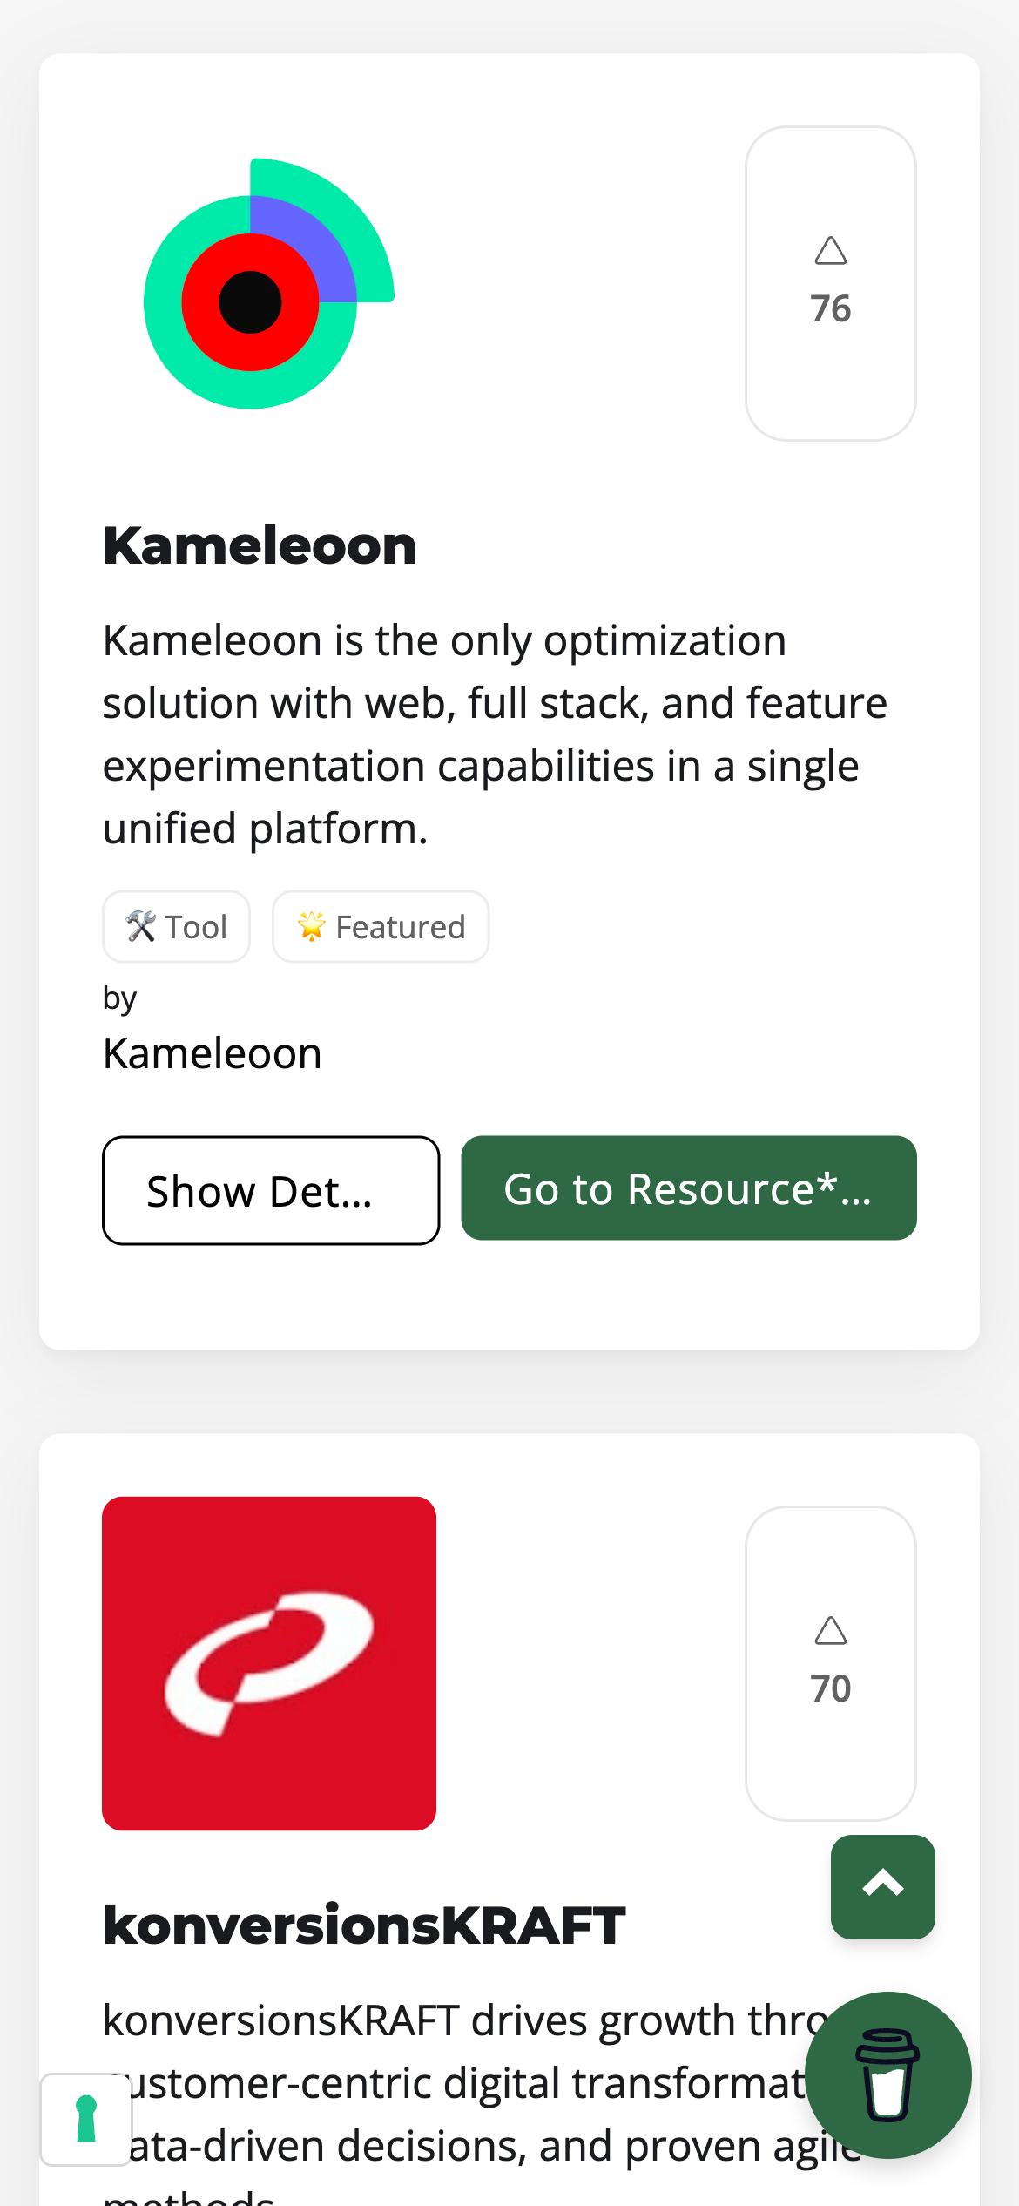Jump to top with chevron-up button
Screen dimensions: 1019x2206
click(x=883, y=1887)
